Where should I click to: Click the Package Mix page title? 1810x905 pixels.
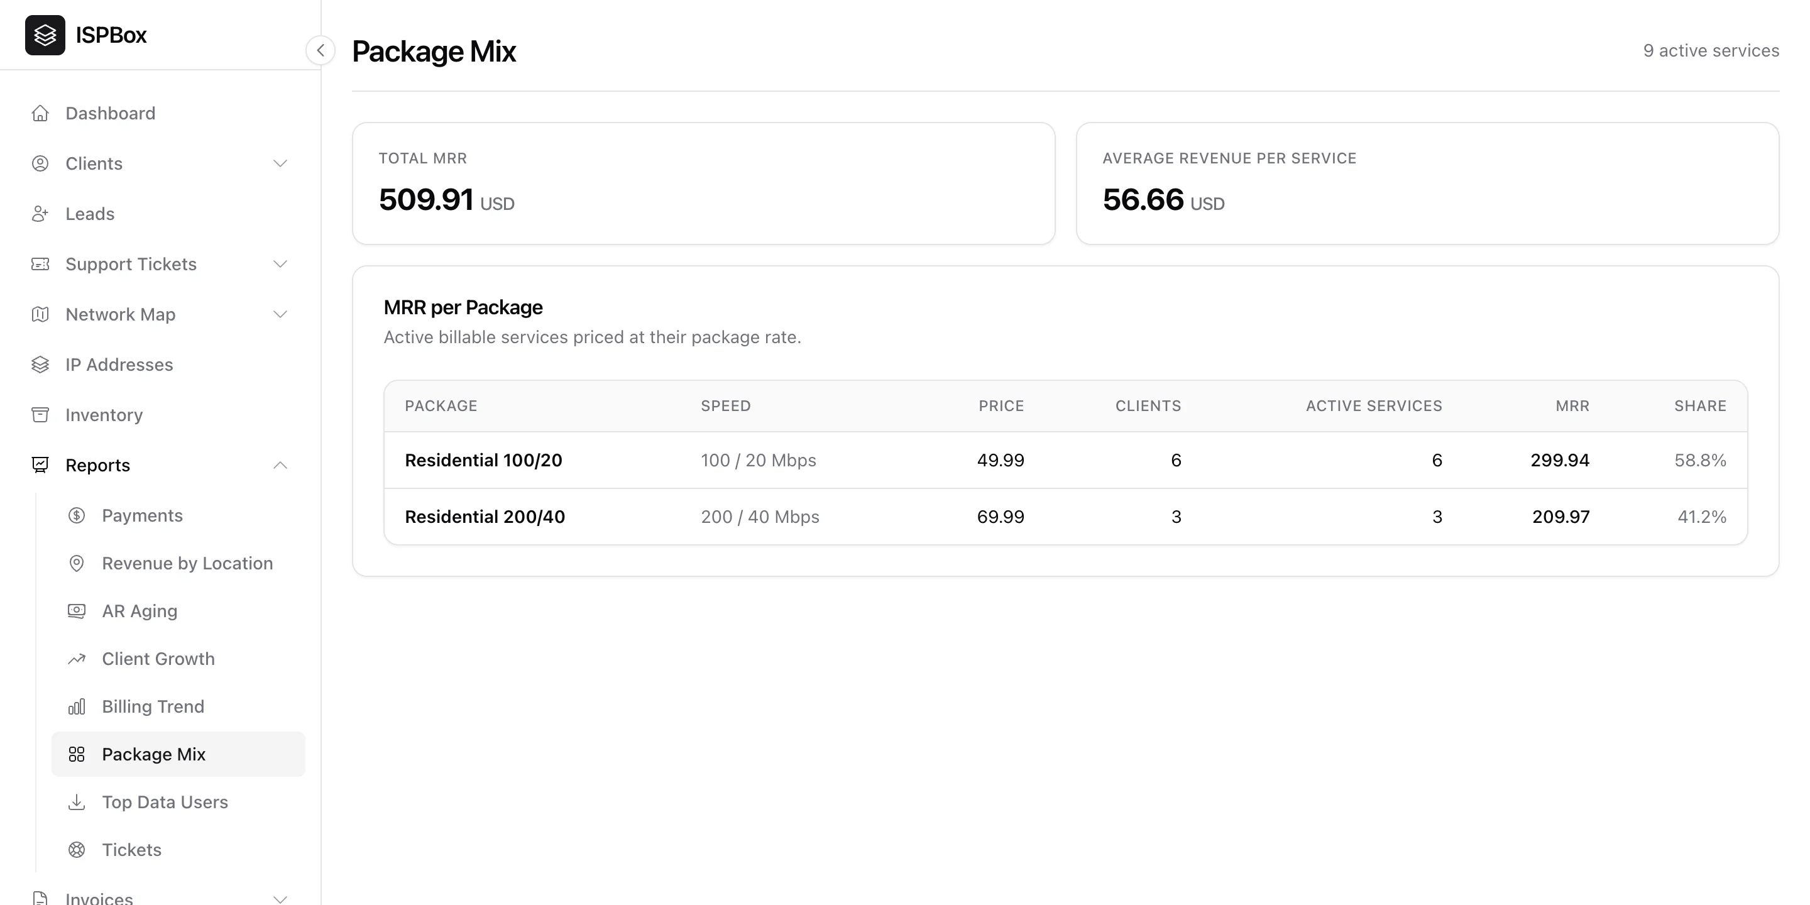click(x=434, y=52)
